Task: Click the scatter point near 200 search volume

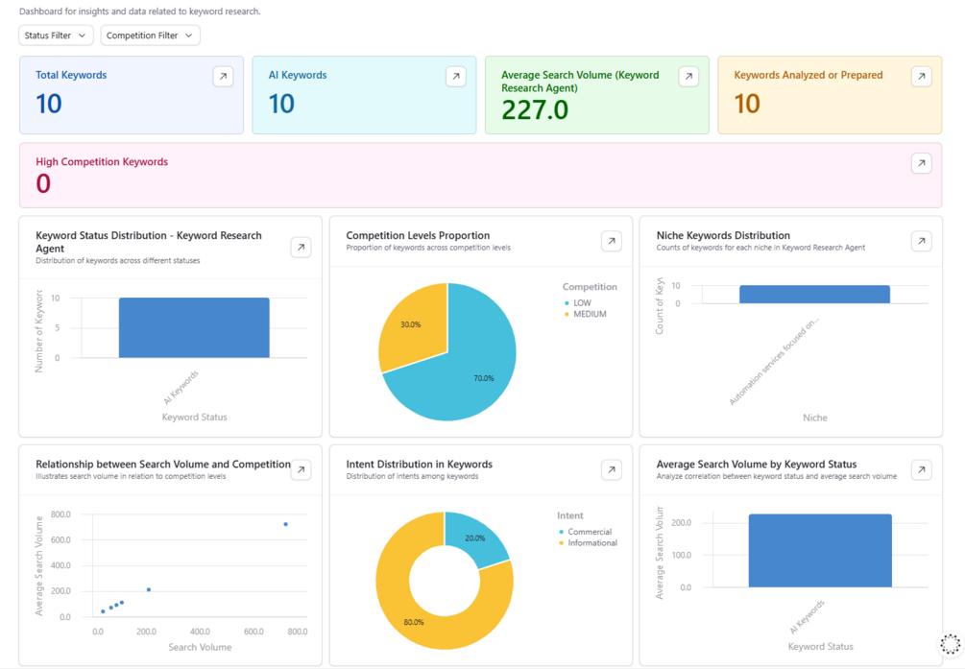Action: [x=149, y=589]
